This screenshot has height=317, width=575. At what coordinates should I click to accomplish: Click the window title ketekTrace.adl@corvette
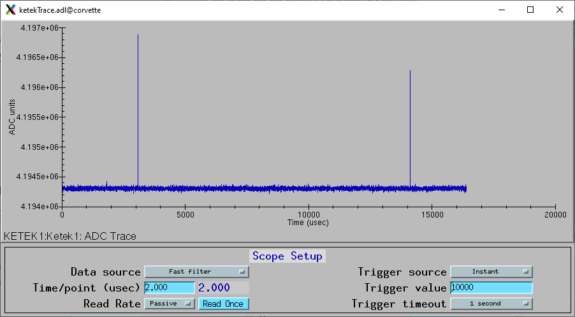click(60, 10)
